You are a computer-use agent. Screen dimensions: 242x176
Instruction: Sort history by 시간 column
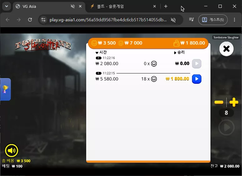click(101, 53)
